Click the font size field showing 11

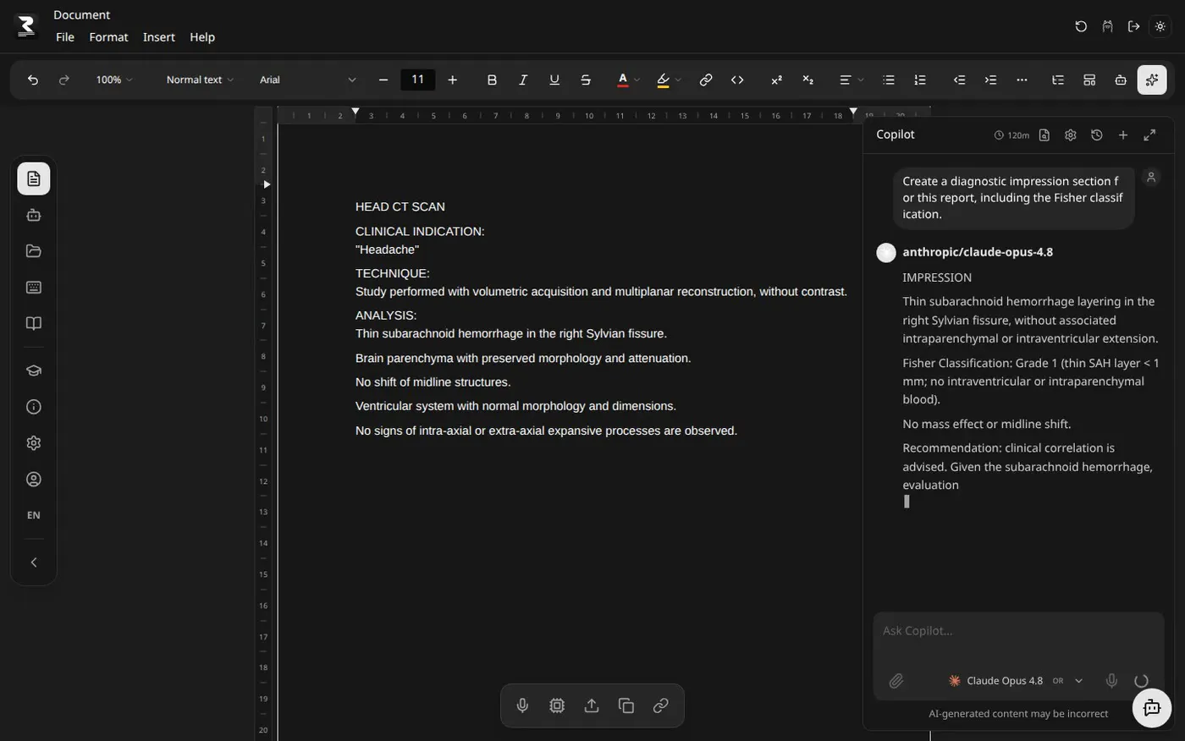coord(418,80)
